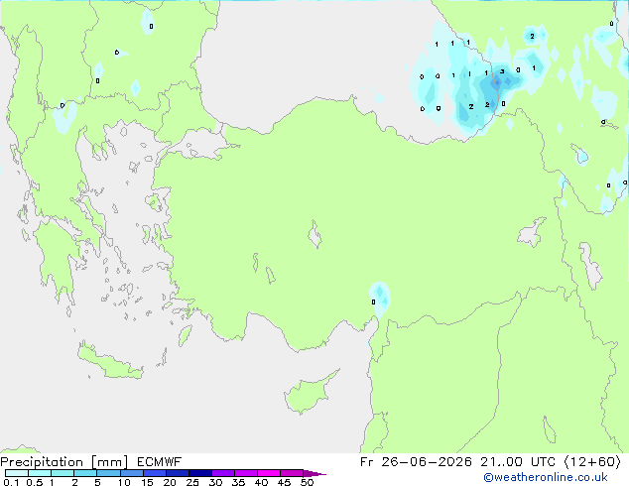Select the 5–10 mm legend color box
The width and height of the screenshot is (629, 486).
coord(108,473)
